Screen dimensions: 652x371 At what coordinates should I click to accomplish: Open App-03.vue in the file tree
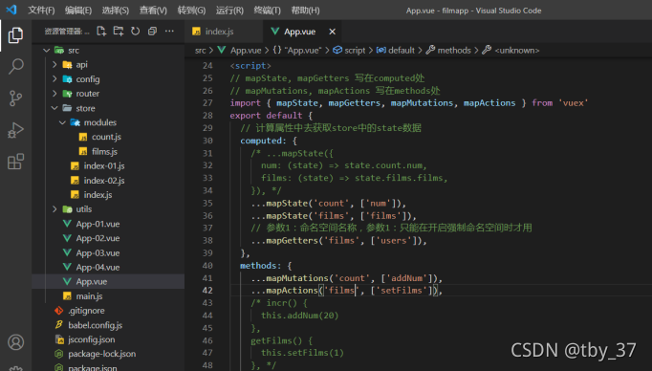(108, 252)
